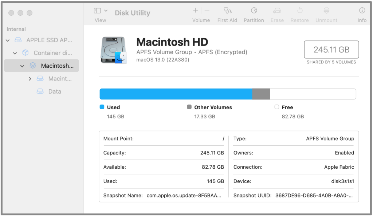Image resolution: width=373 pixels, height=216 pixels.
Task: Click the Partition toolbar label
Action: tap(254, 20)
